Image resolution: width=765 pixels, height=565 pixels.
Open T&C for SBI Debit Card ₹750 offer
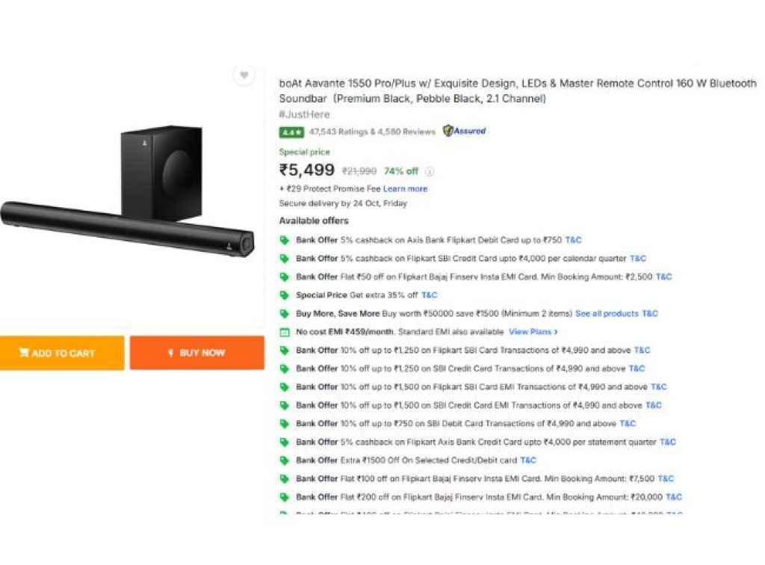click(x=628, y=424)
